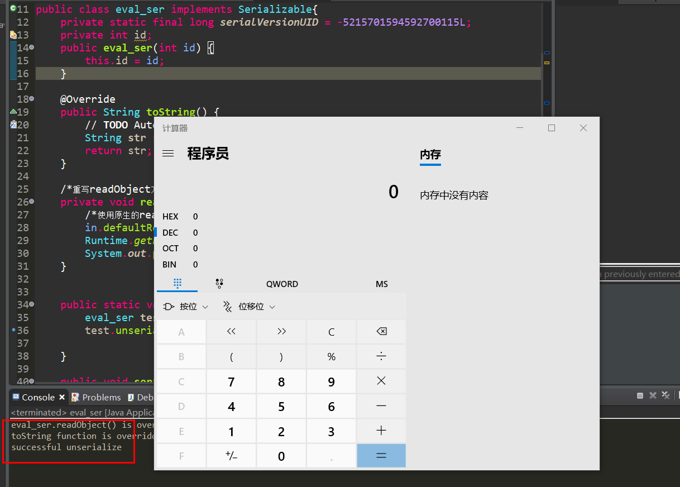Click the 'this.id = id;' code line

tap(124, 61)
